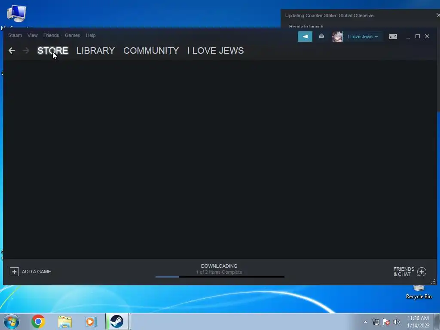Close the Steam window
440x330 pixels.
point(427,37)
